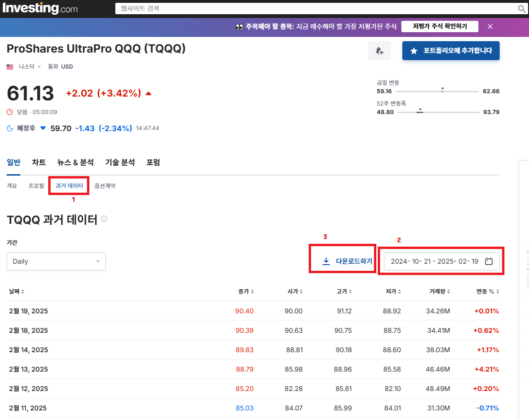
Task: Click the 52주 변동폭 range slider
Action: coord(438,112)
